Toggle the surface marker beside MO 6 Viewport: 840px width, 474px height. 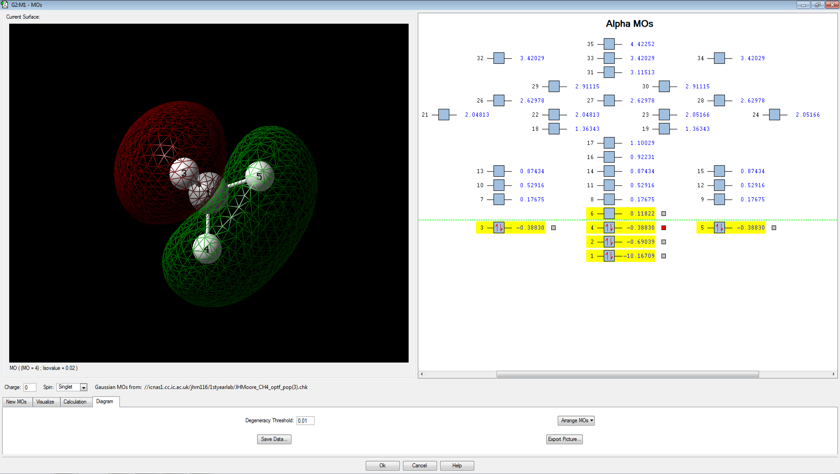pyautogui.click(x=664, y=214)
